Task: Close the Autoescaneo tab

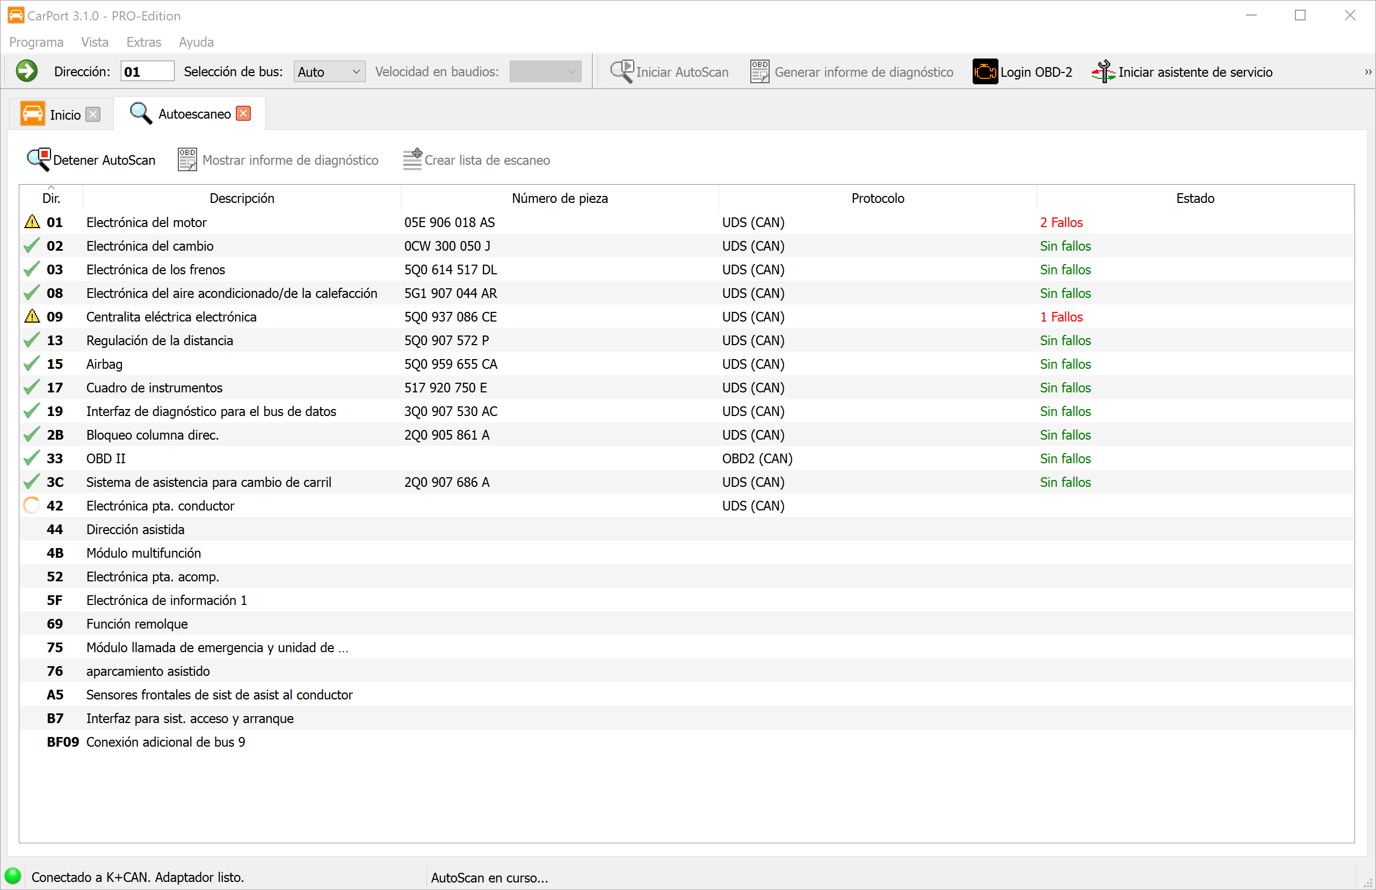Action: tap(244, 114)
